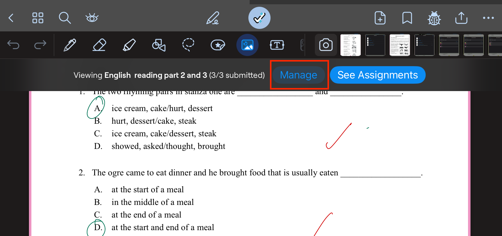
Task: Redo the last undone stroke
Action: click(x=40, y=45)
